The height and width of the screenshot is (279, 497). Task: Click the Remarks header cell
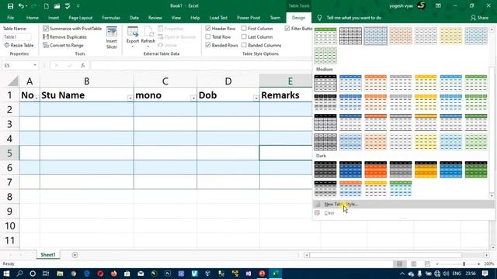(286, 95)
